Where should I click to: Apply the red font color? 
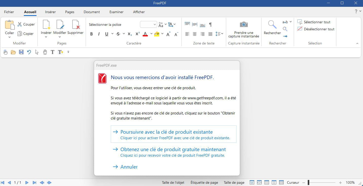pos(145,34)
